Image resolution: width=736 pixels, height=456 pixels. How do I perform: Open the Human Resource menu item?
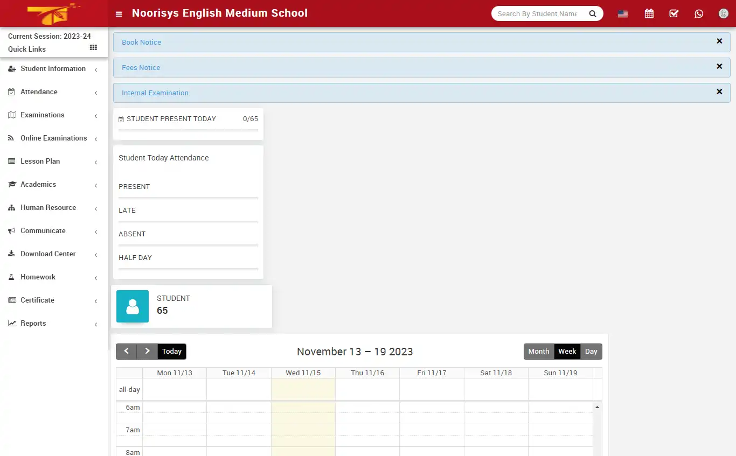click(x=48, y=207)
